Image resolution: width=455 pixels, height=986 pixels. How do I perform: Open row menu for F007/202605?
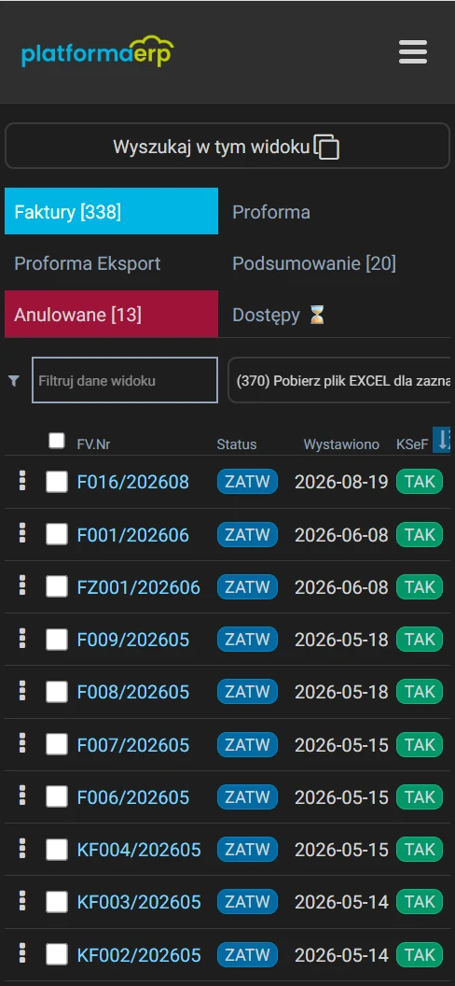pos(22,744)
